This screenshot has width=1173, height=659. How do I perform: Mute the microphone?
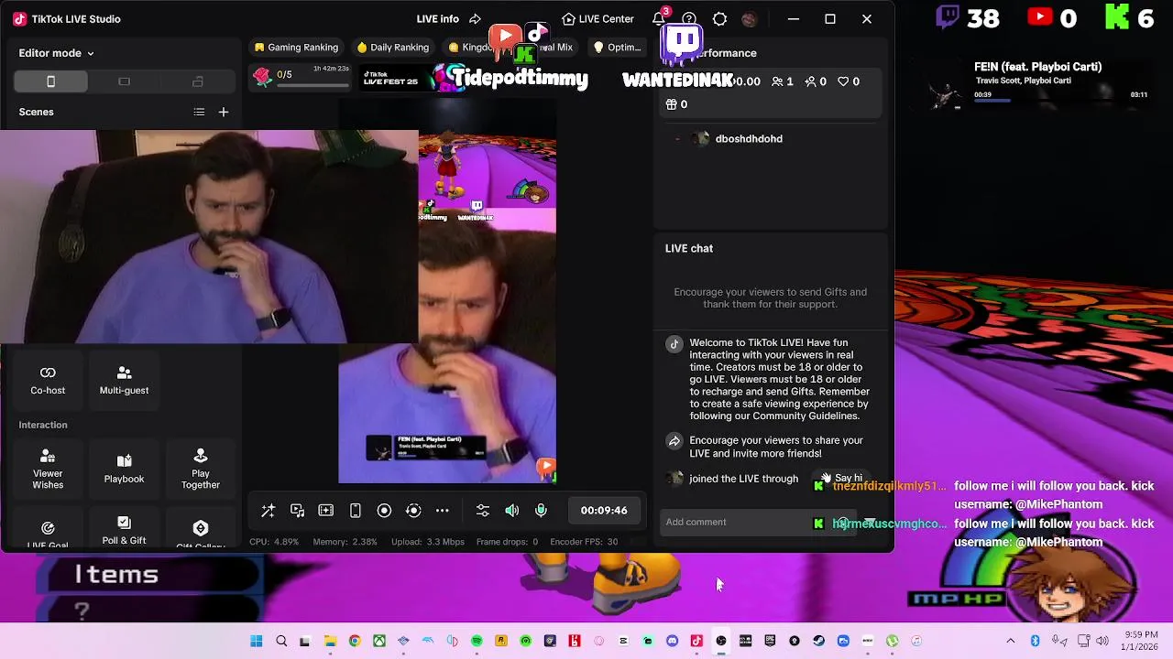coord(541,511)
